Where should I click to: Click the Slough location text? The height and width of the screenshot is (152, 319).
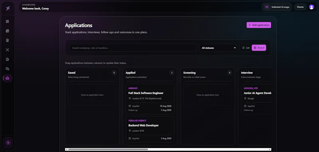point(251,98)
